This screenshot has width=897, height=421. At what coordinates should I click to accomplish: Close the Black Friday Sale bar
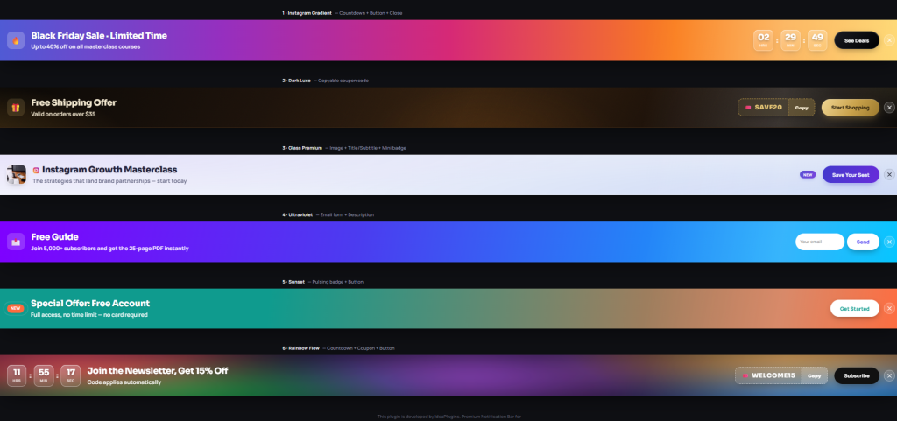coord(889,40)
